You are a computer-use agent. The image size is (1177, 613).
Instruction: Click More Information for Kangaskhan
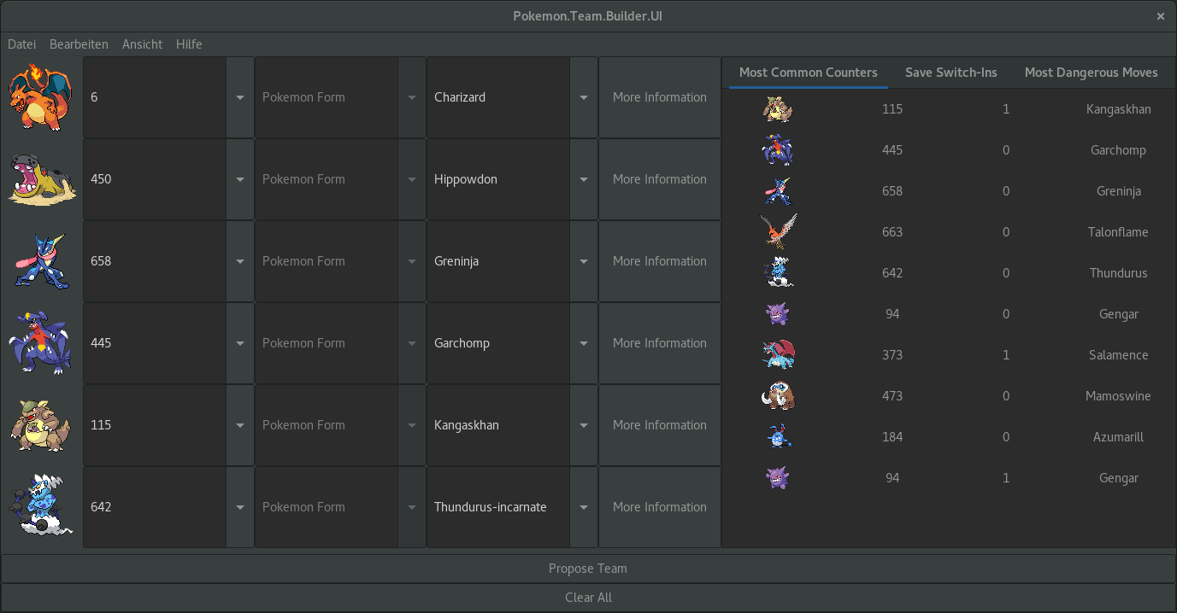(x=660, y=425)
